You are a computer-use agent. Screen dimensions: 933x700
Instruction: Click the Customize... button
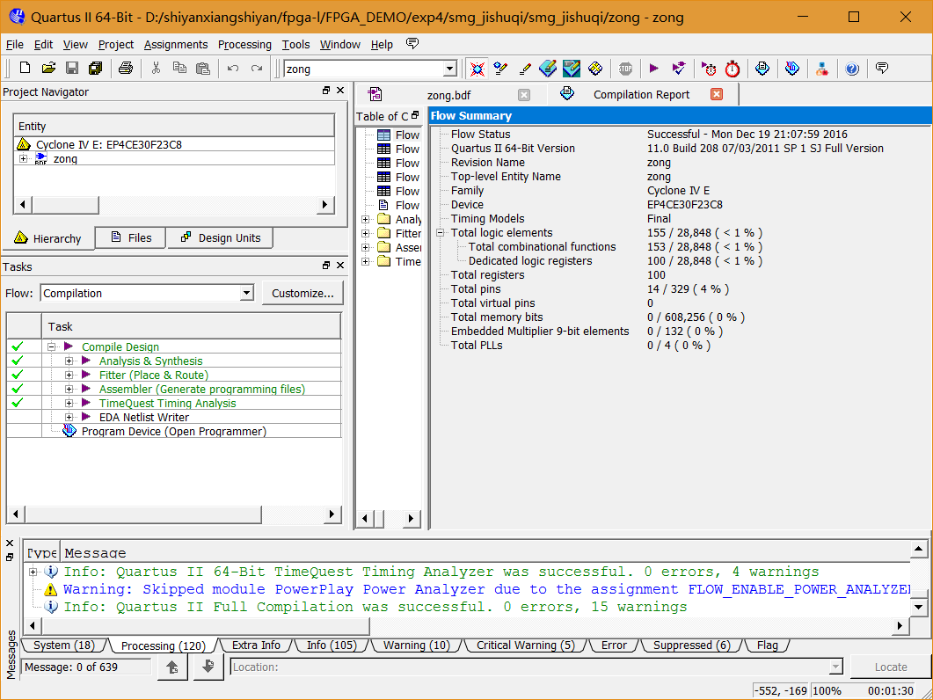coord(302,293)
